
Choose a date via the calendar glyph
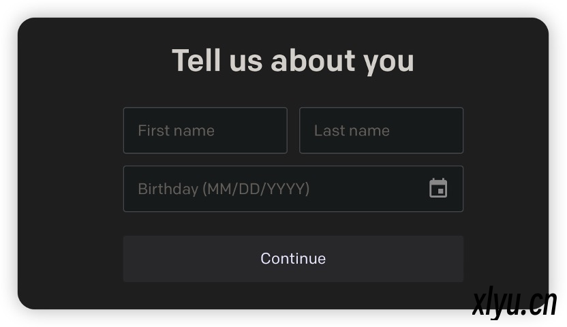coord(438,188)
